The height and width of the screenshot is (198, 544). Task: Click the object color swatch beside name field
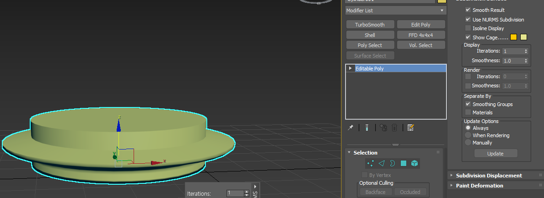click(442, 1)
